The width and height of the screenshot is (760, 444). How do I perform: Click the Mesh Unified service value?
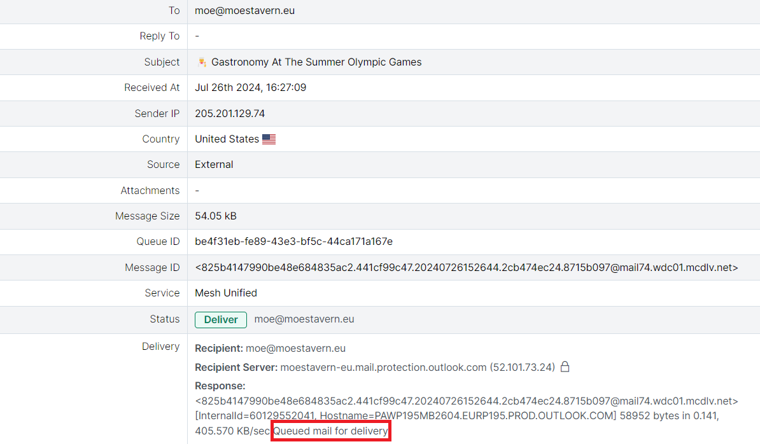[226, 293]
